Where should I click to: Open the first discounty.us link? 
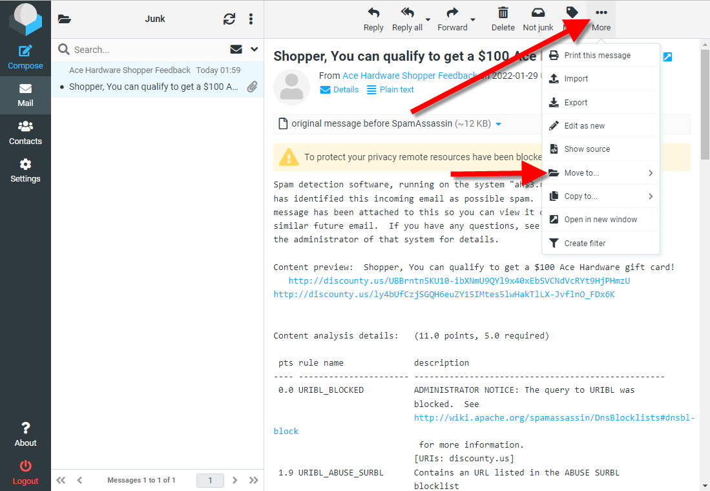(x=459, y=281)
